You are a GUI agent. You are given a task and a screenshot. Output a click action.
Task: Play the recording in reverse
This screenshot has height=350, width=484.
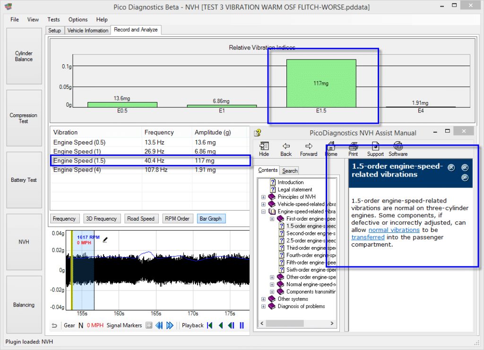click(221, 325)
